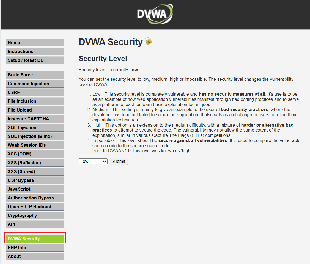Go to the SQL Injection module
The height and width of the screenshot is (264, 310).
pos(35,127)
